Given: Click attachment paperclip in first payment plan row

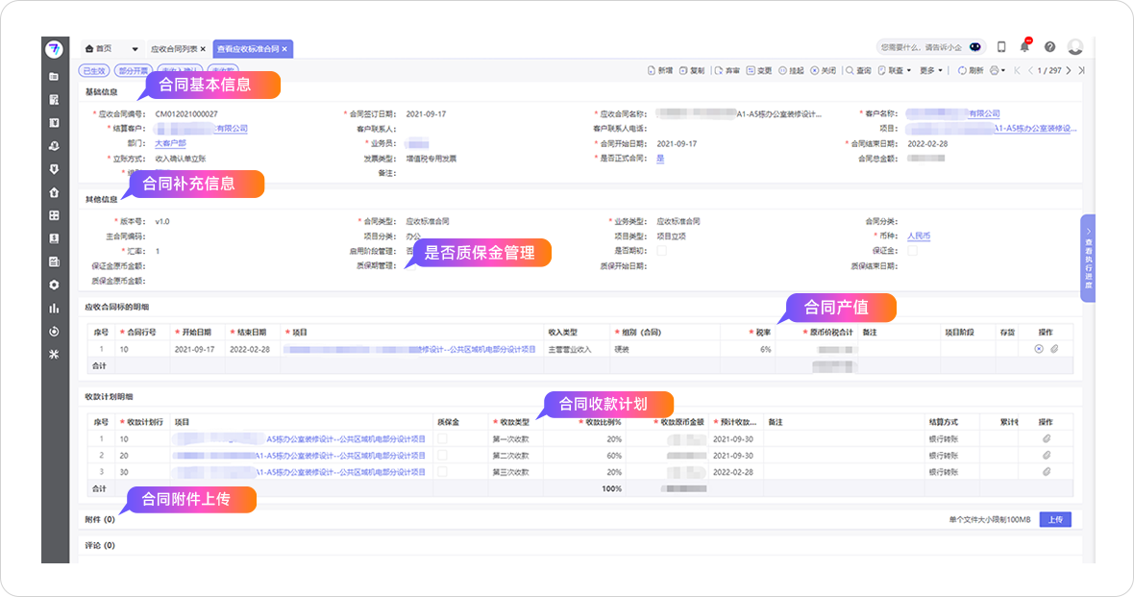Looking at the screenshot, I should click(x=1047, y=438).
